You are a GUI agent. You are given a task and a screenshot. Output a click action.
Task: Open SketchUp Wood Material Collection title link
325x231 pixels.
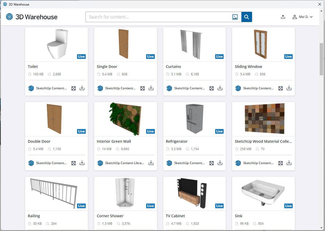(x=263, y=141)
